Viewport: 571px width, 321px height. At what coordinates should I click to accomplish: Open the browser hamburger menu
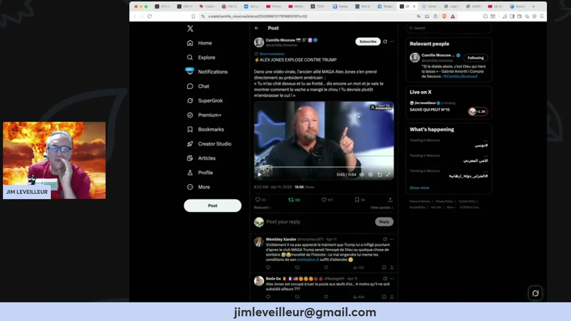542,16
